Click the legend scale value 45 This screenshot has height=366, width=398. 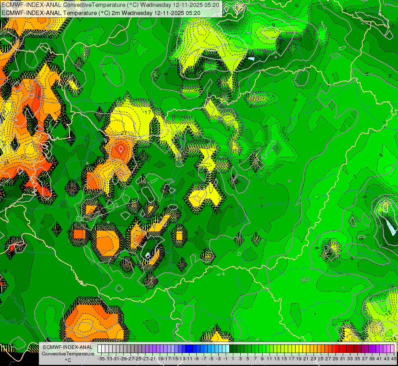pyautogui.click(x=394, y=359)
